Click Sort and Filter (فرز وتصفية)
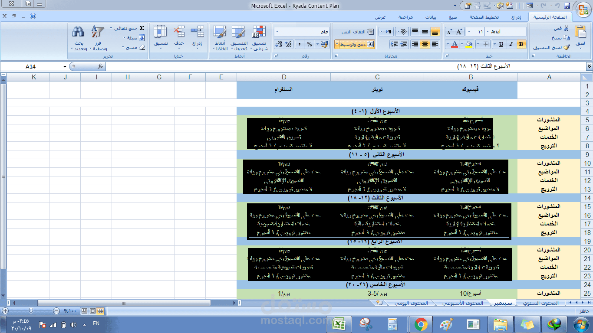The image size is (593, 333). pyautogui.click(x=98, y=39)
